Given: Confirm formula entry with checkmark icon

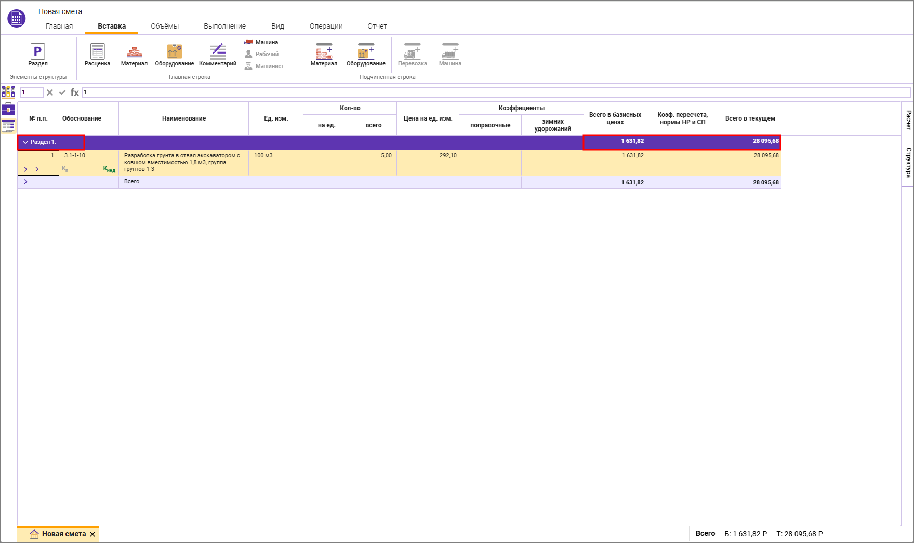Looking at the screenshot, I should 62,92.
